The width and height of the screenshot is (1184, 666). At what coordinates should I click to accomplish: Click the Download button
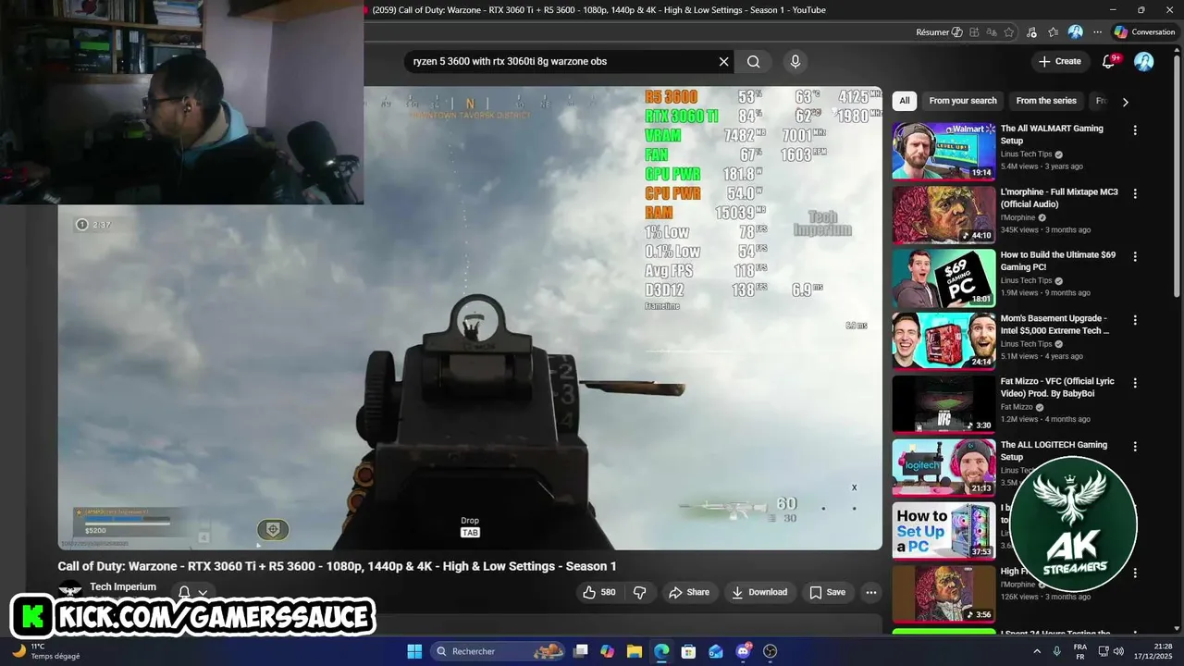click(x=758, y=592)
